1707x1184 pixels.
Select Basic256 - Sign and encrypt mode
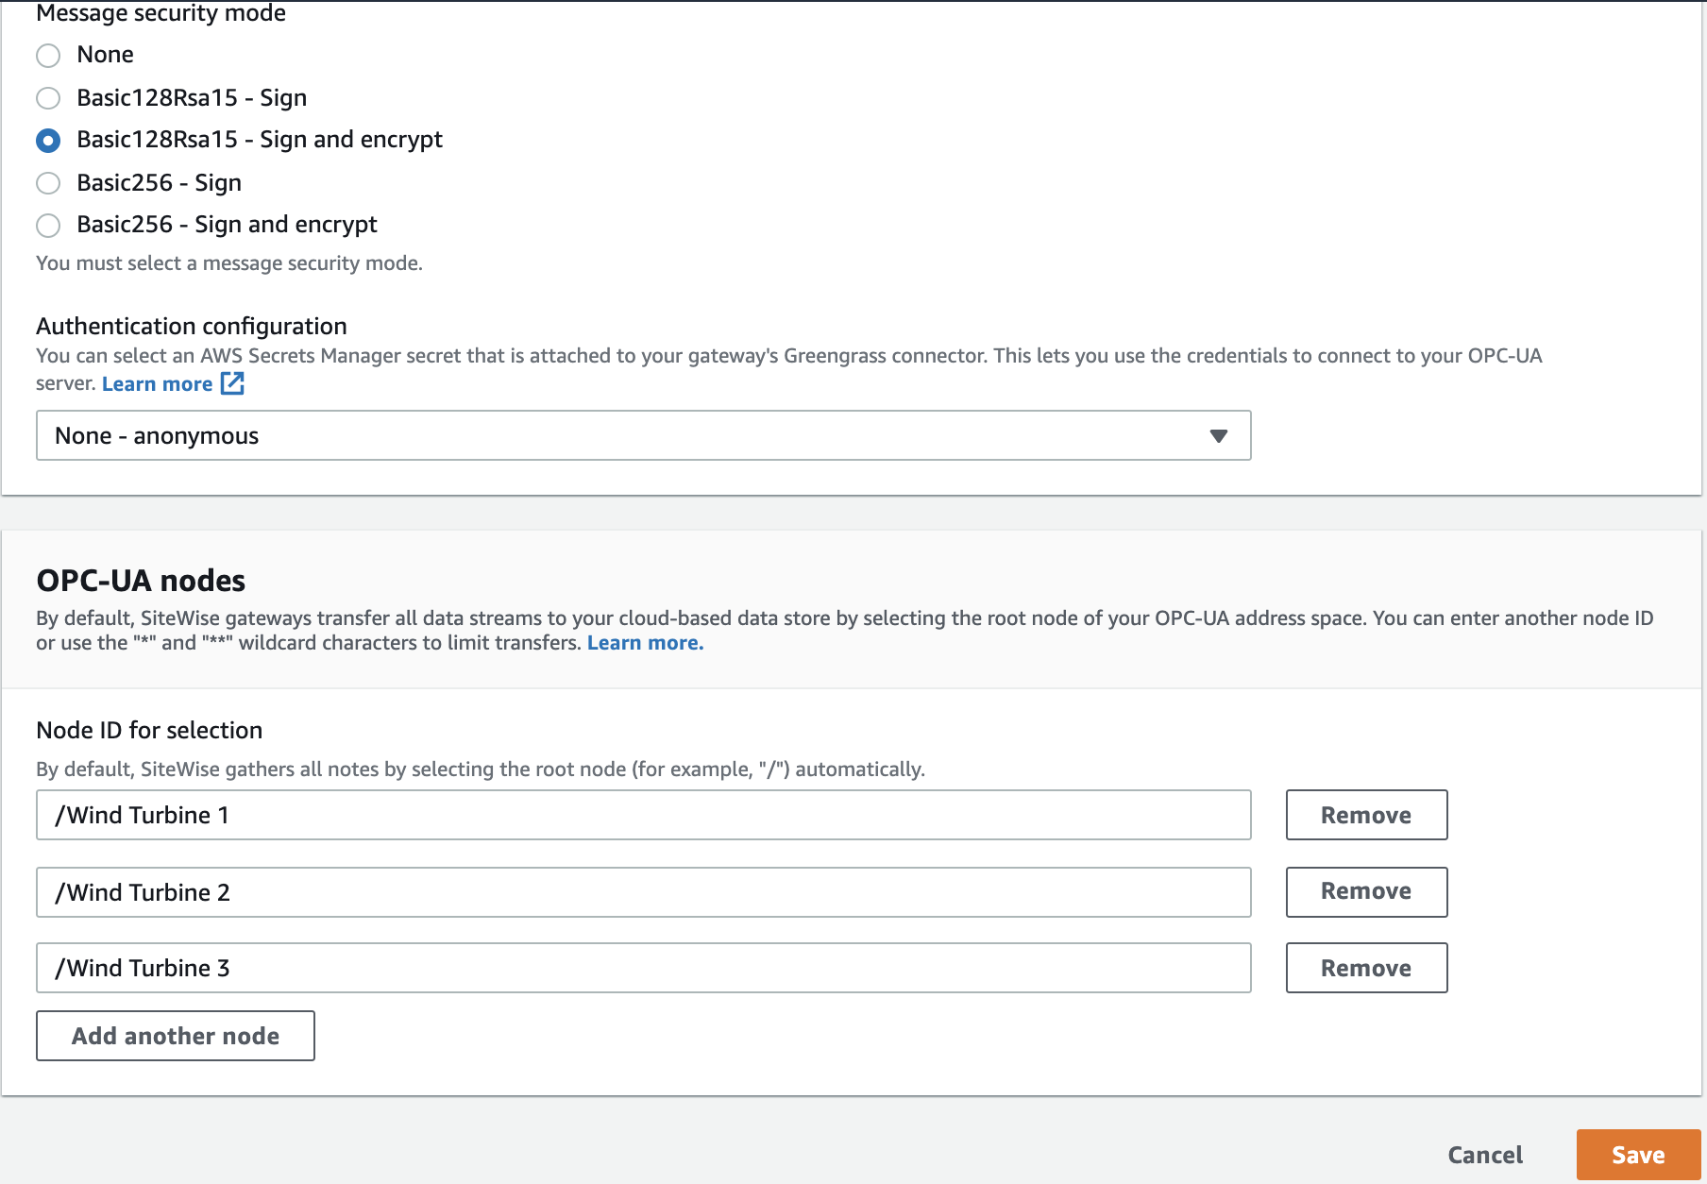[48, 226]
